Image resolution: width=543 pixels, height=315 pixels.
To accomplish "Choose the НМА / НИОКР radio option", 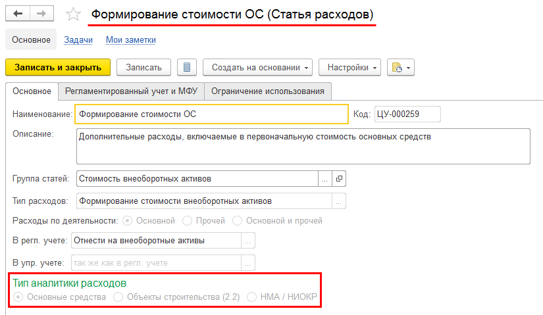I will 251,297.
